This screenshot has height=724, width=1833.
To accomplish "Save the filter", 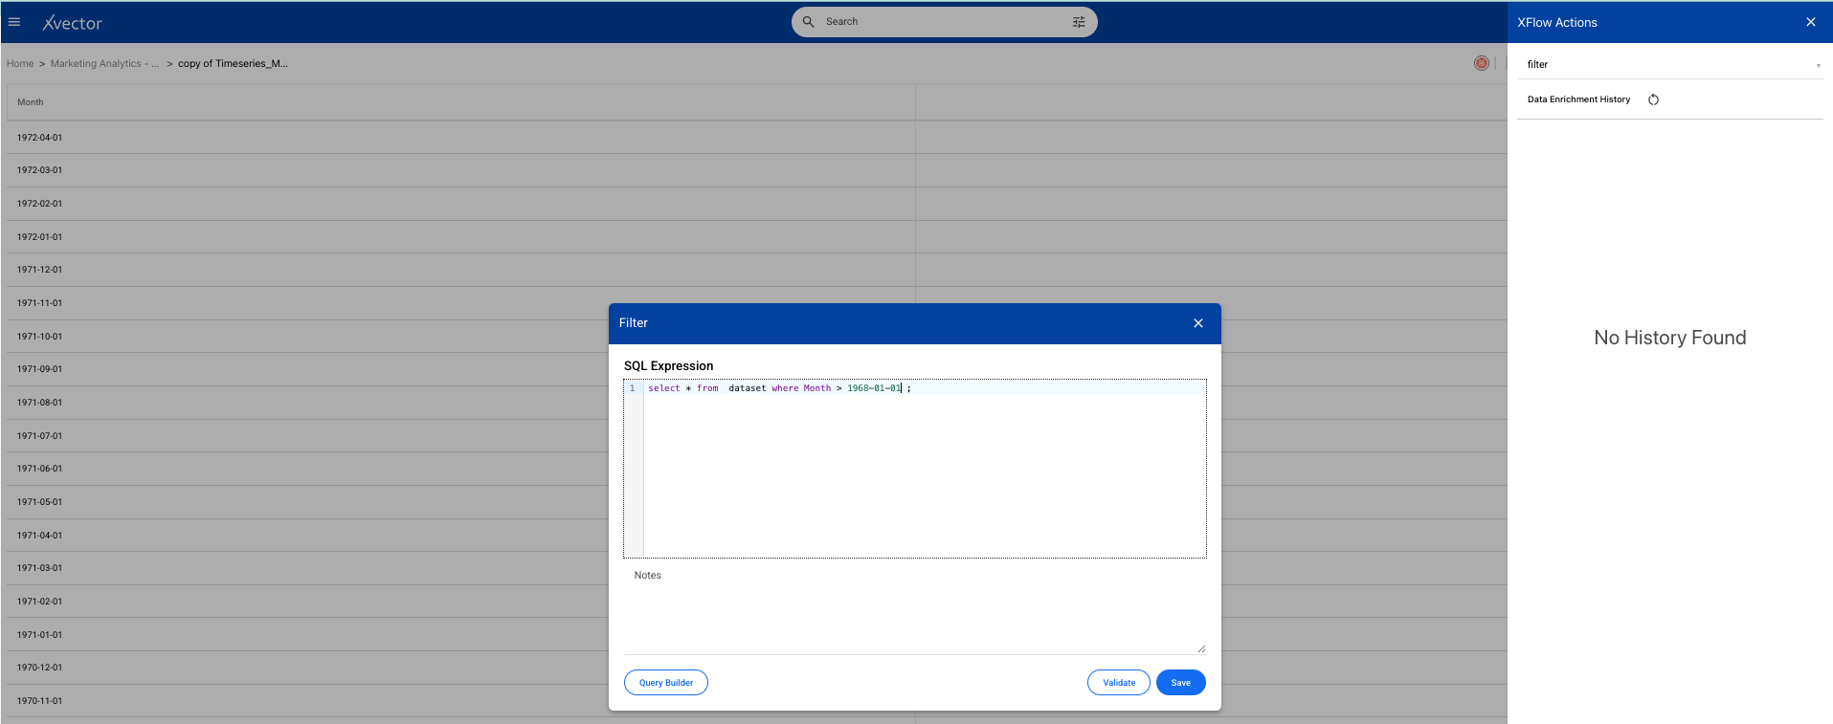I will tap(1180, 683).
